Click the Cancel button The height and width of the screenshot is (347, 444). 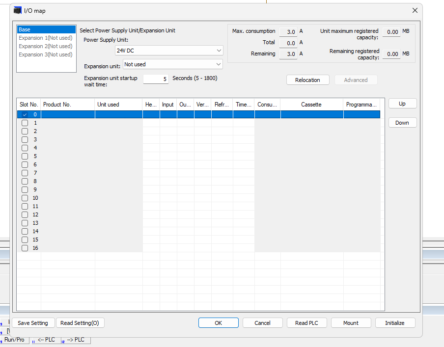[x=262, y=323]
